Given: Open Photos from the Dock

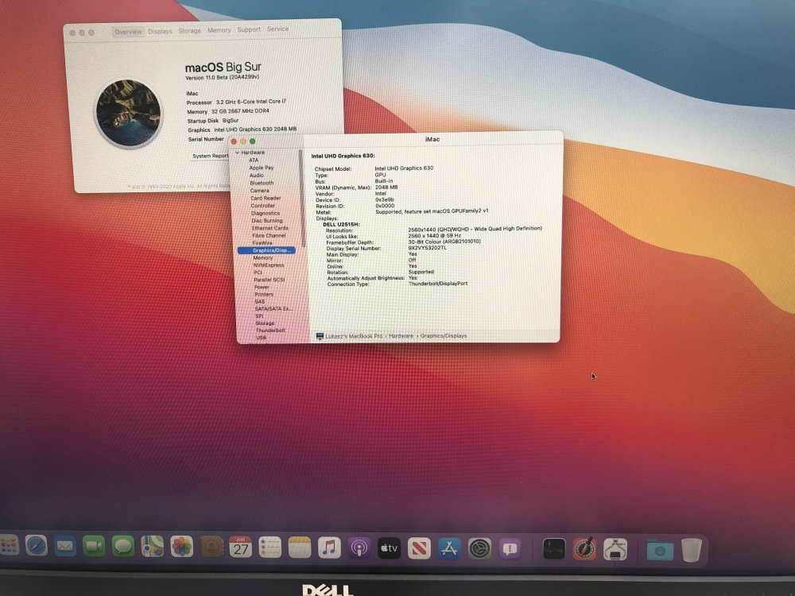Looking at the screenshot, I should (181, 547).
